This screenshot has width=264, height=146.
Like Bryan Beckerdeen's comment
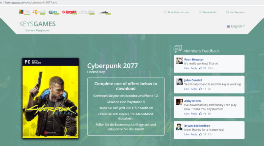186,134
